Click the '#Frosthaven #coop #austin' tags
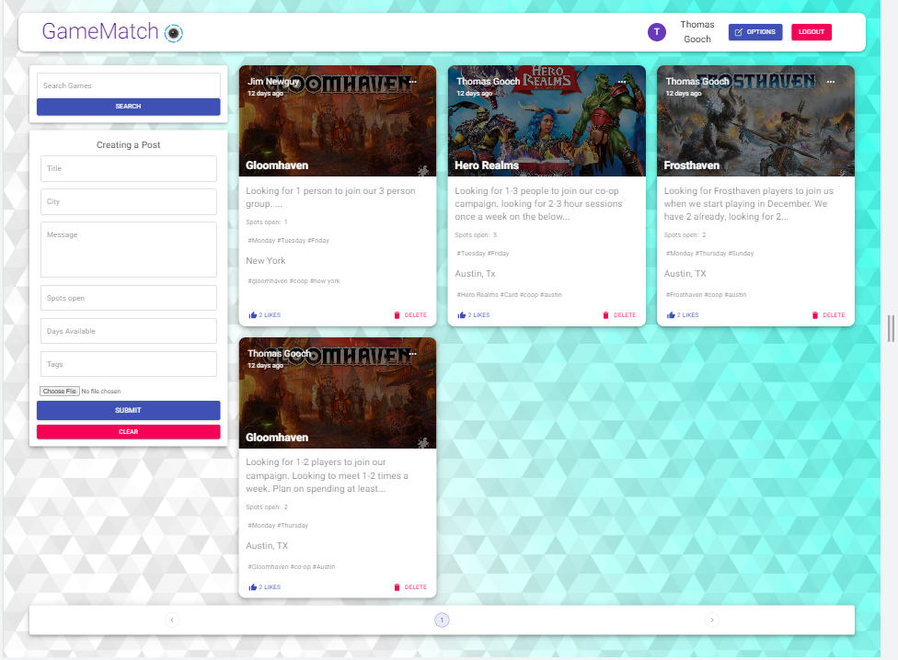Image resolution: width=898 pixels, height=660 pixels. 706,295
